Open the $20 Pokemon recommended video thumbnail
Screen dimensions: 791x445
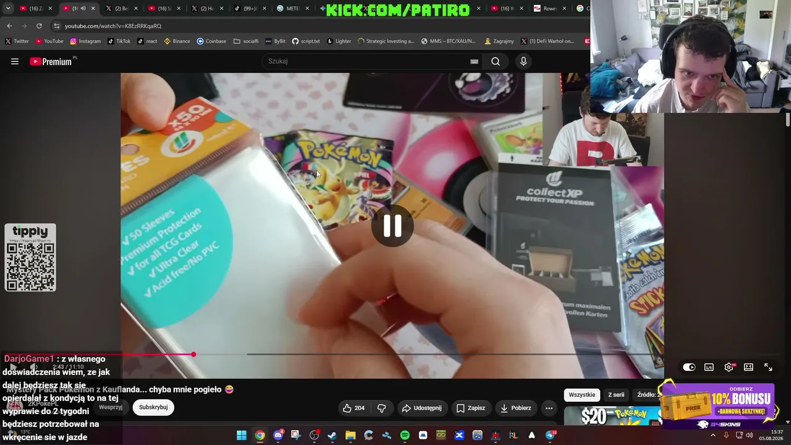(x=613, y=417)
